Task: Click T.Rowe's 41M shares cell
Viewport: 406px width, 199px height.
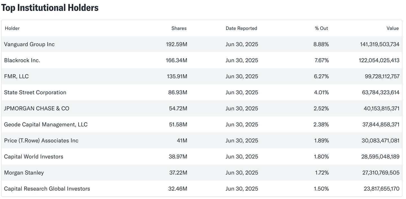Action: [x=182, y=141]
